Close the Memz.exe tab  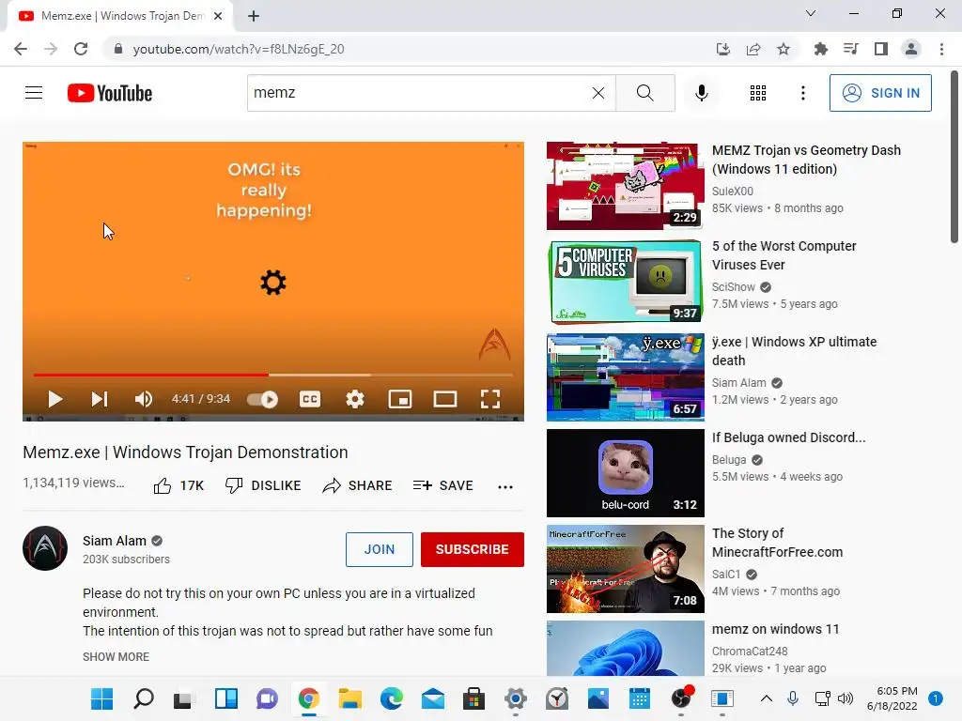(218, 16)
